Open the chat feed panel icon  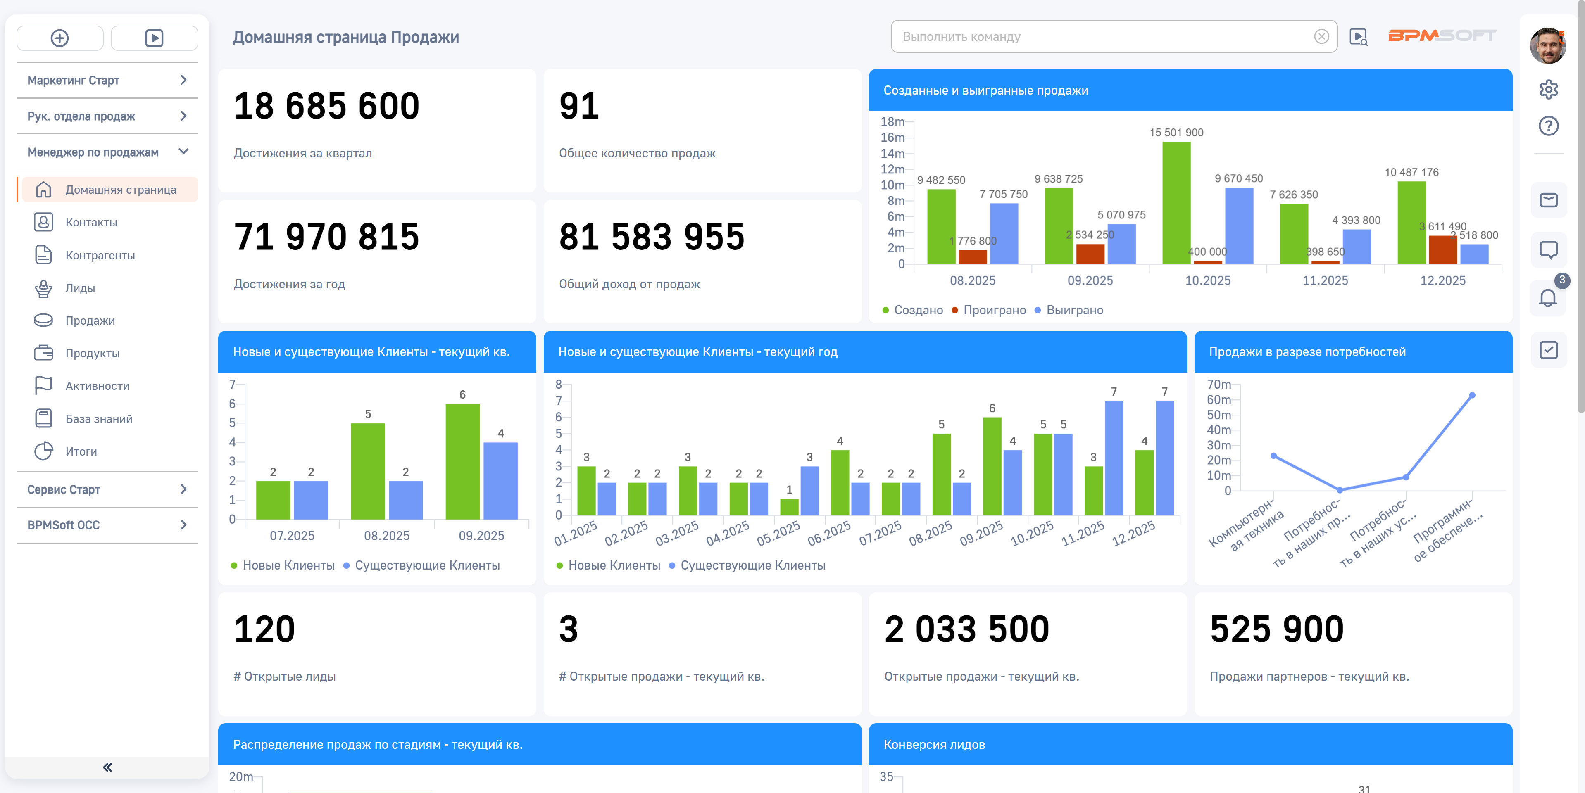tap(1548, 250)
